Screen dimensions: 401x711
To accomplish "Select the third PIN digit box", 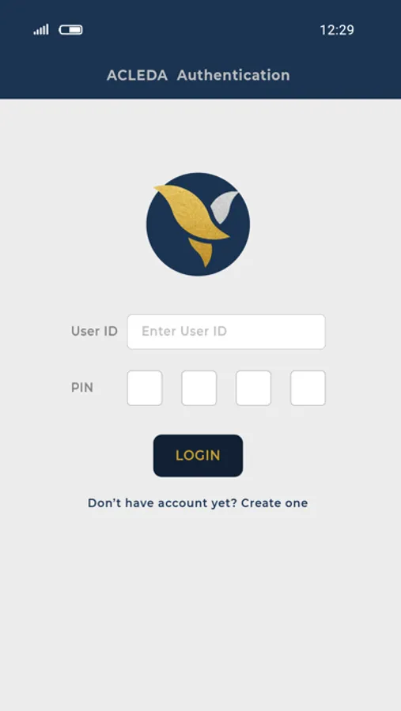I will point(253,388).
